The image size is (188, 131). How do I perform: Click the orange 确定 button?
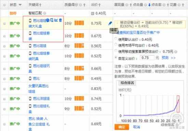tap(122, 127)
